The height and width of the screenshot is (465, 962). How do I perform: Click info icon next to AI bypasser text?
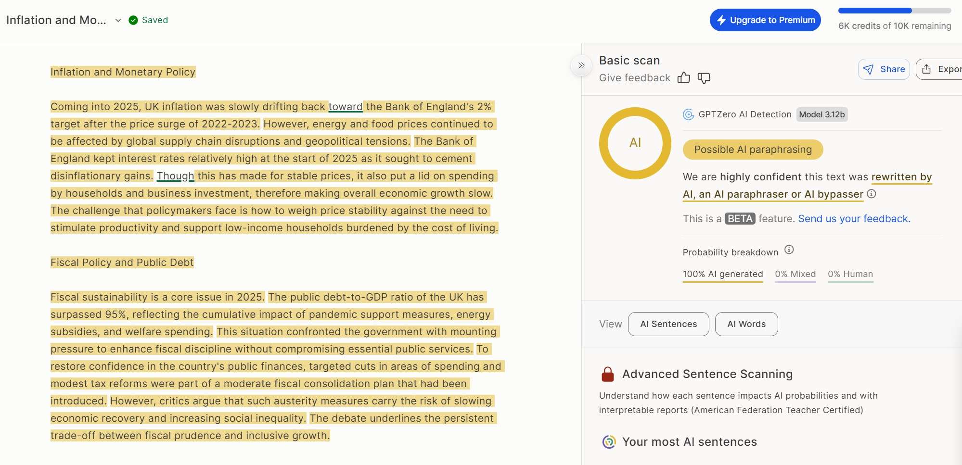click(x=872, y=194)
